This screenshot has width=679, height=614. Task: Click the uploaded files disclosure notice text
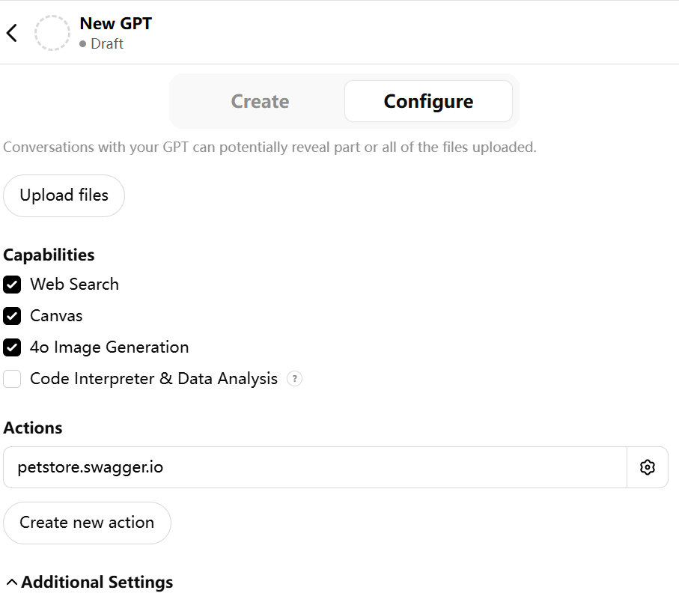270,147
